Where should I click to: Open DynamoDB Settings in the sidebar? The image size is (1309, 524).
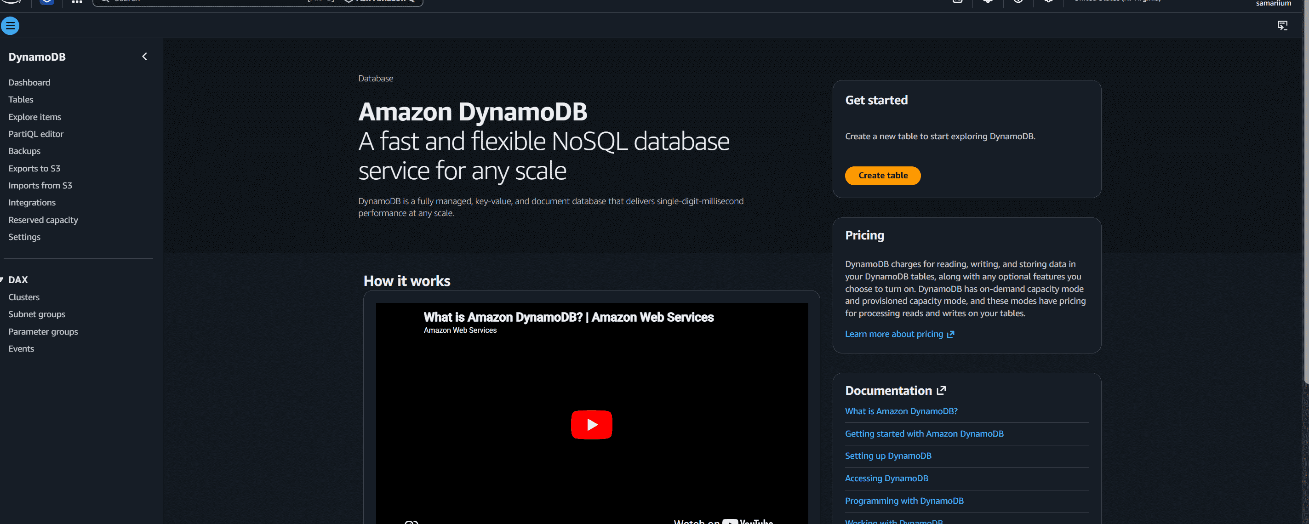pos(24,237)
